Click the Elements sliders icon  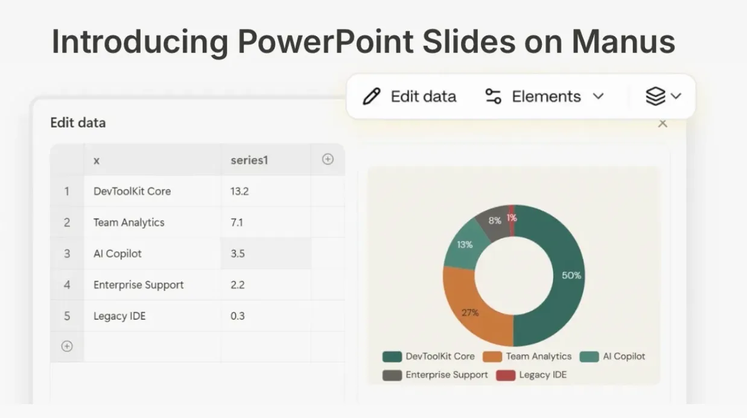click(x=494, y=96)
